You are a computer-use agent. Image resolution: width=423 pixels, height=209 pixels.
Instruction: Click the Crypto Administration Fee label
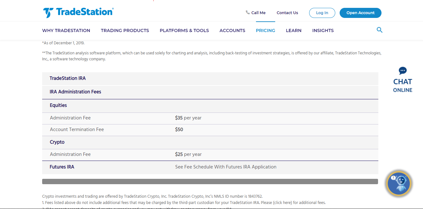70,154
